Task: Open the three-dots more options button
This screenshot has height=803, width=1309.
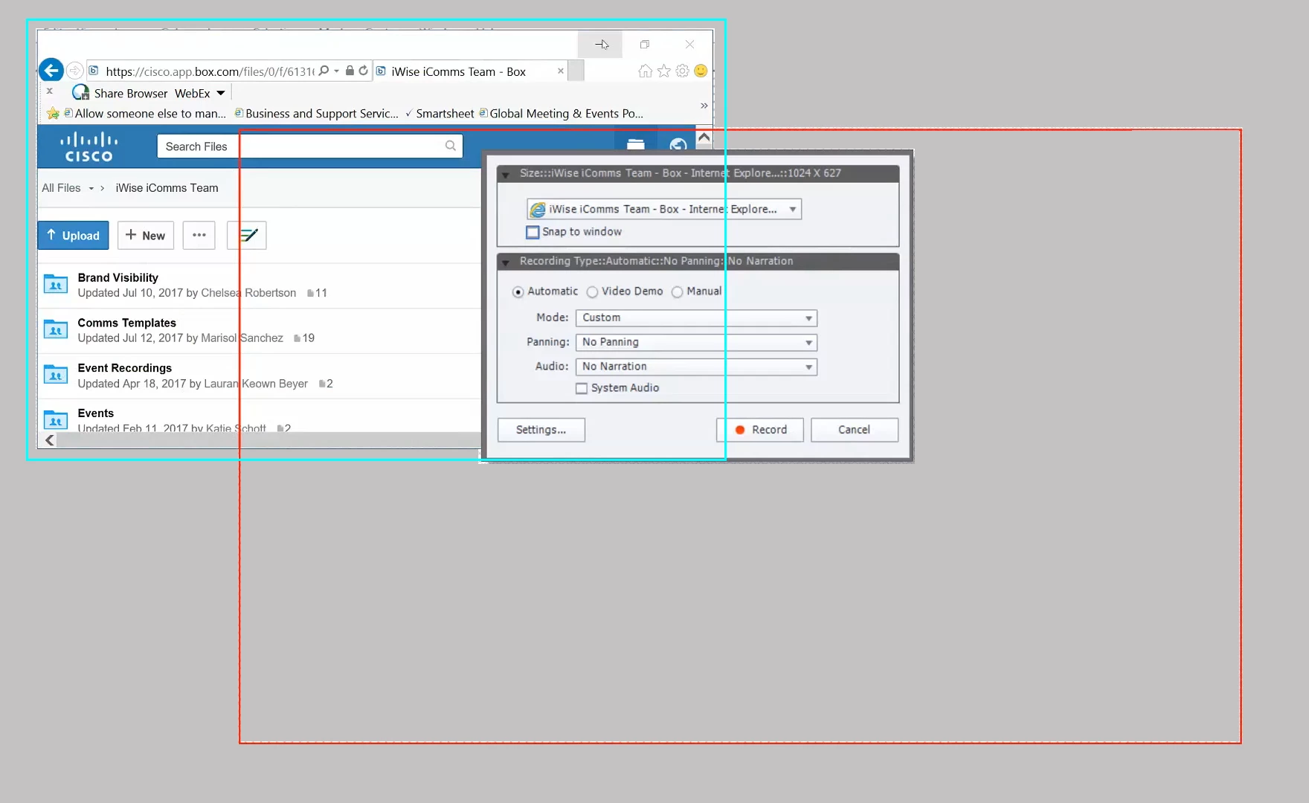Action: pyautogui.click(x=199, y=235)
